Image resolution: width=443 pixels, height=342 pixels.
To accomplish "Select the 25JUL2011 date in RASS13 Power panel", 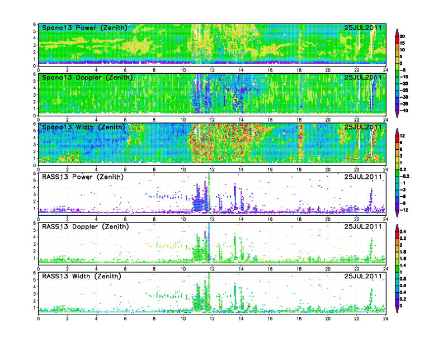I will [363, 177].
